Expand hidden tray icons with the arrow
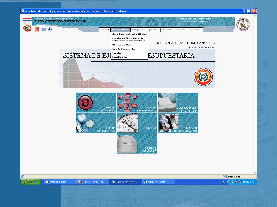Image resolution: width=277 pixels, height=207 pixels. (x=229, y=182)
